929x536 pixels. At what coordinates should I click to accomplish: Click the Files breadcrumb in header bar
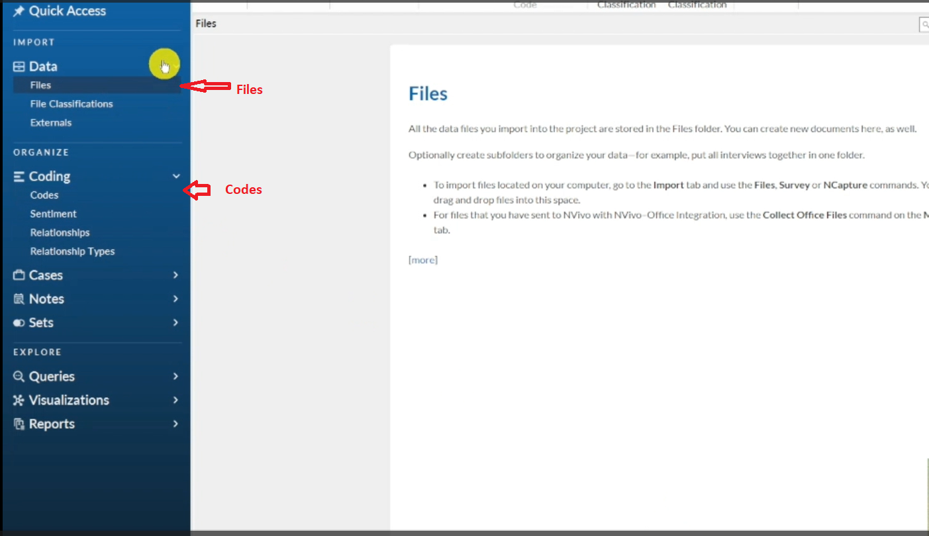click(206, 24)
